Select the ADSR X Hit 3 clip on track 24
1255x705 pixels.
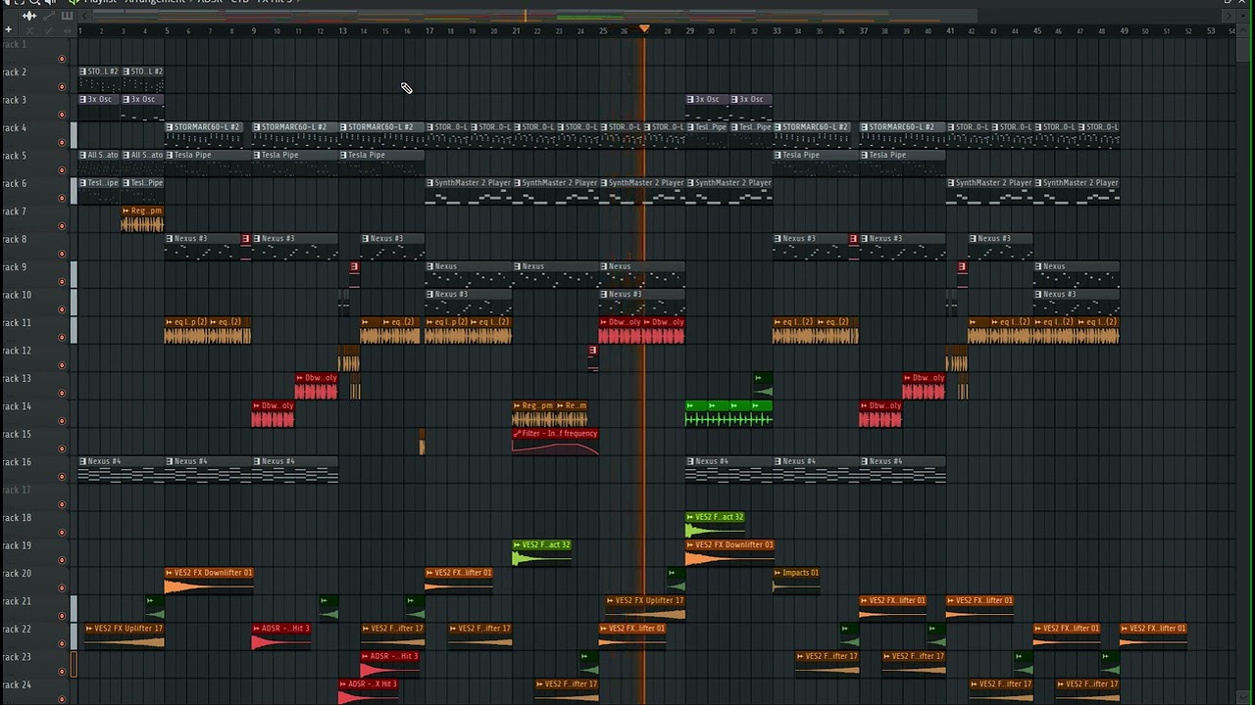[x=368, y=692]
